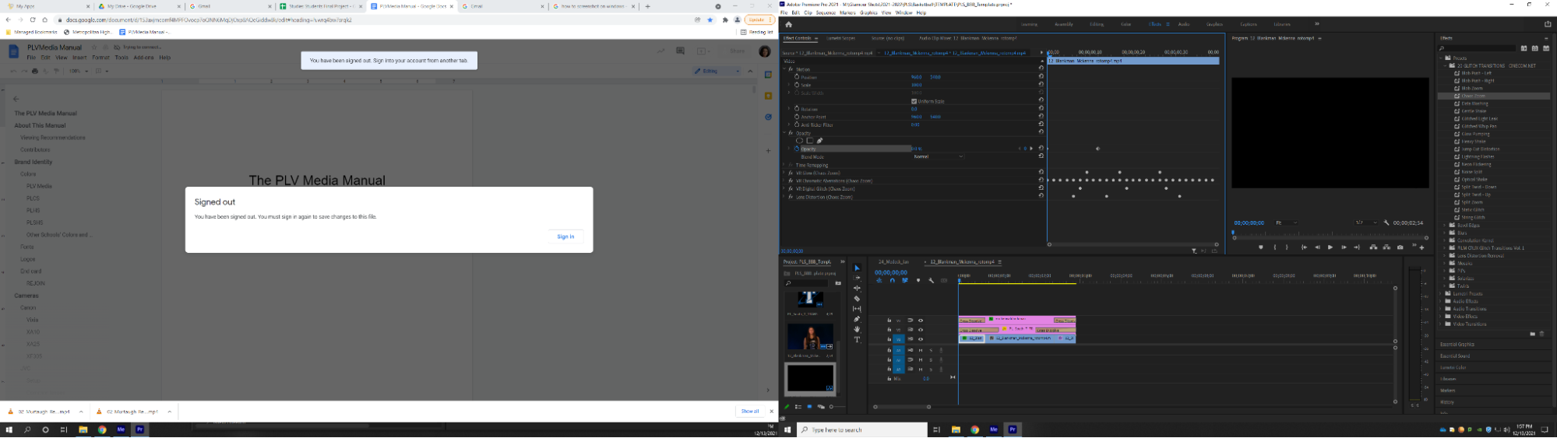Expand the VR Glow (Chaos Zoom) effect
This screenshot has width=1557, height=438.
[784, 173]
